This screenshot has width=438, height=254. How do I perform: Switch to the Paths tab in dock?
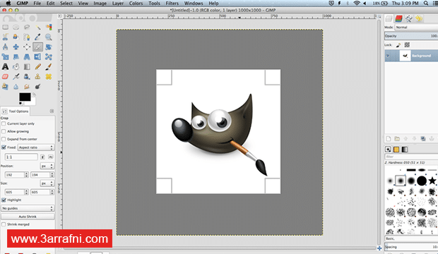pos(408,19)
